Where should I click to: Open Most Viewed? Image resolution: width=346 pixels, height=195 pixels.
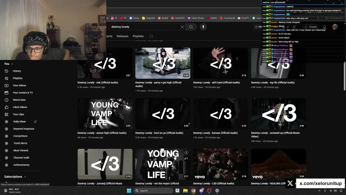click(21, 150)
